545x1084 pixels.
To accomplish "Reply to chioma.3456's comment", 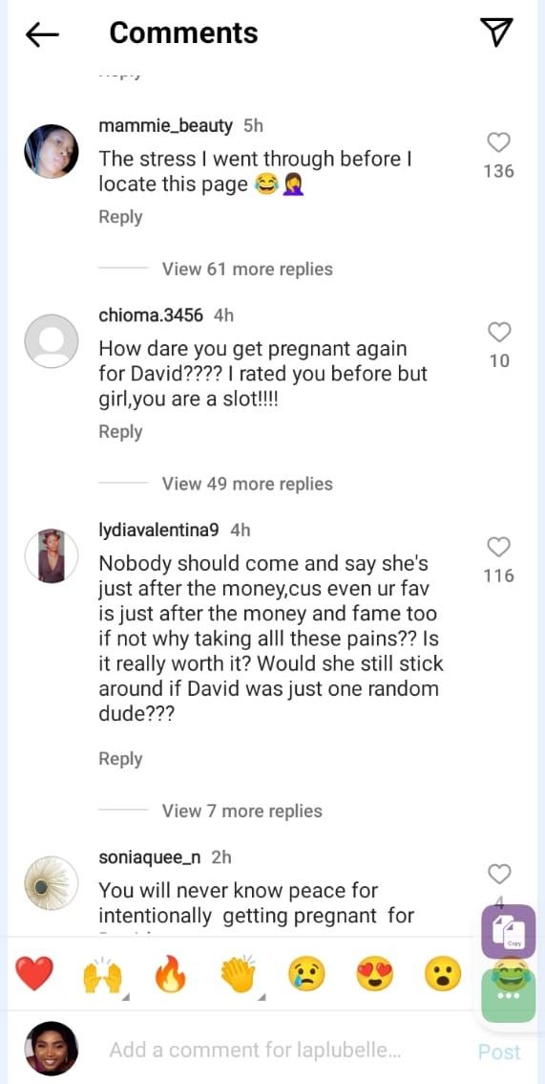I will tap(120, 431).
